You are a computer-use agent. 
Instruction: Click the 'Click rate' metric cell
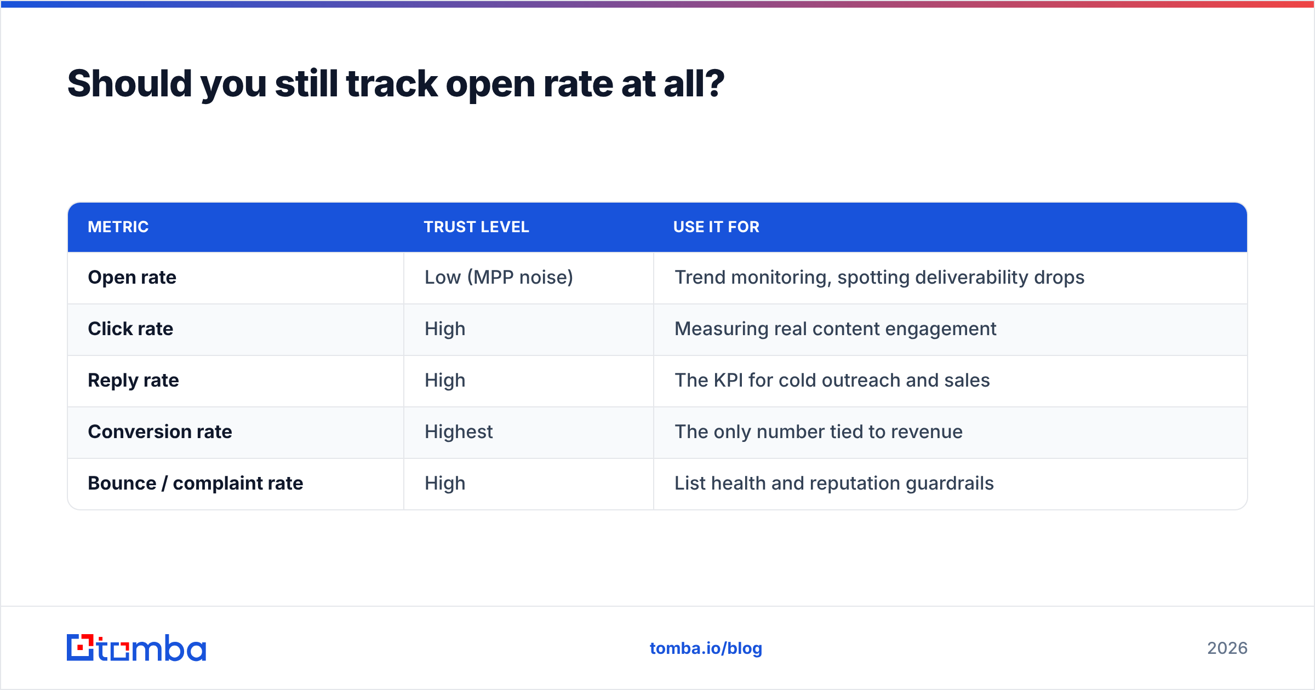point(236,329)
